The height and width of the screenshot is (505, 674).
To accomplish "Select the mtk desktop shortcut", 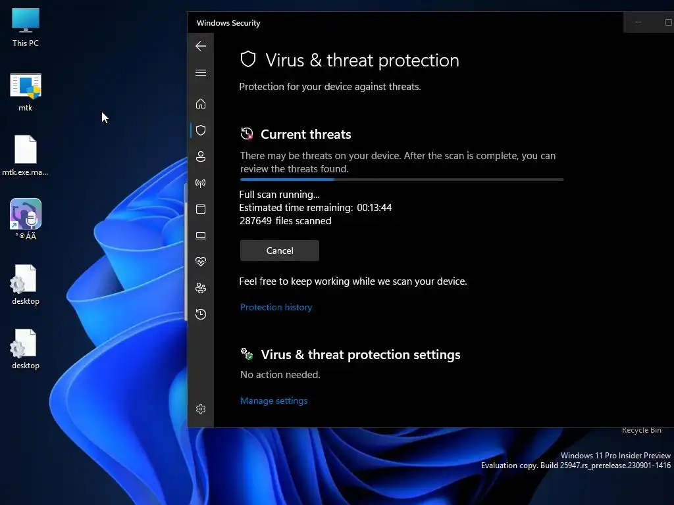I will [x=26, y=92].
